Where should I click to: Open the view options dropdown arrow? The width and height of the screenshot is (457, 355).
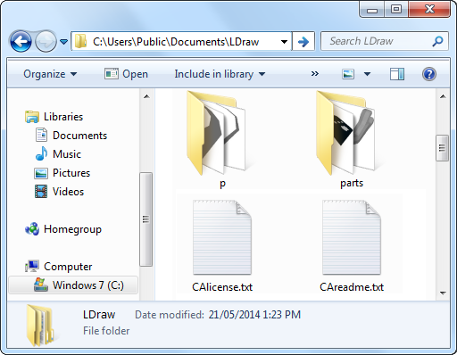368,74
